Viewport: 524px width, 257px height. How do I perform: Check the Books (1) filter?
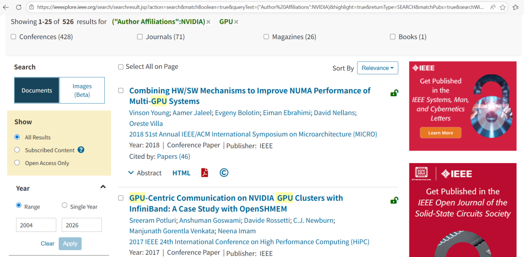coord(393,37)
